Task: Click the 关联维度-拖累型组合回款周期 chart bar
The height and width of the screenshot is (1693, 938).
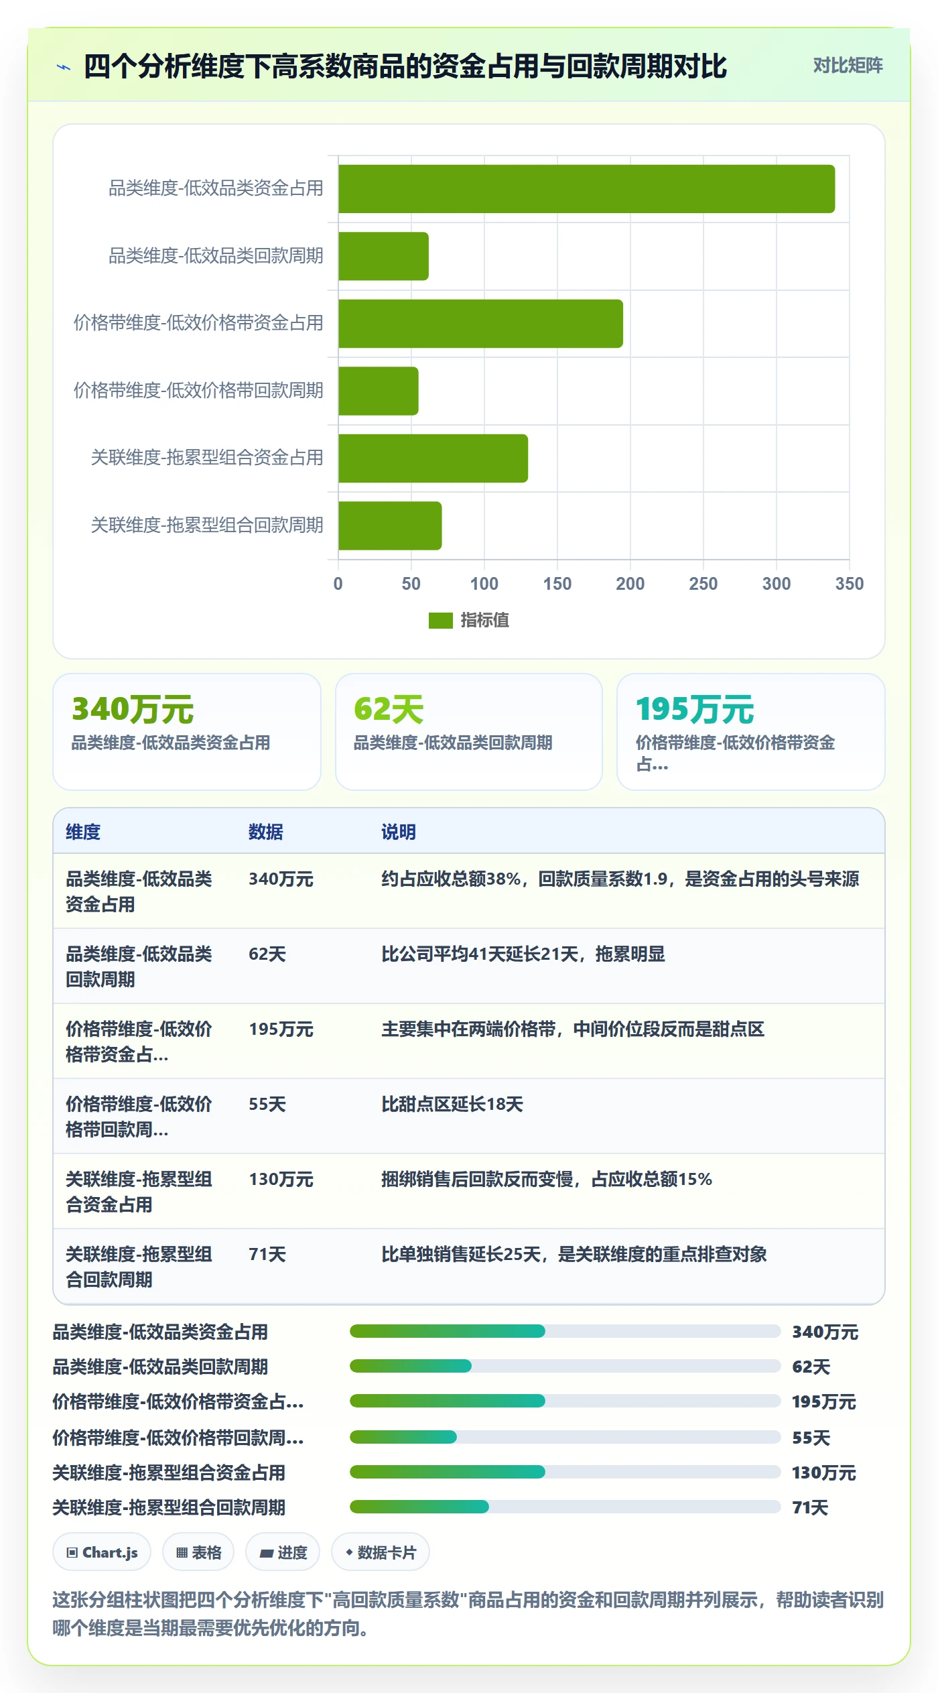Action: [x=390, y=525]
